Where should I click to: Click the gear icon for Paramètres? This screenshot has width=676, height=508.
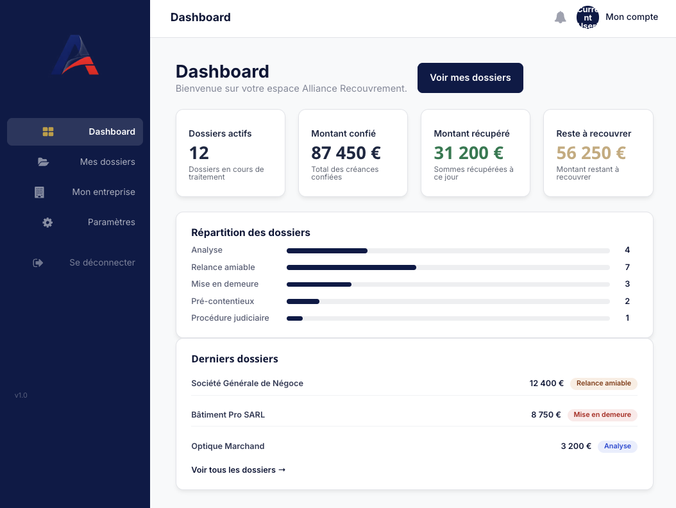(x=47, y=222)
